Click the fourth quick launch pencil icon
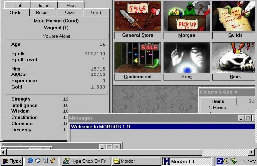The image size is (257, 166). (x=53, y=160)
